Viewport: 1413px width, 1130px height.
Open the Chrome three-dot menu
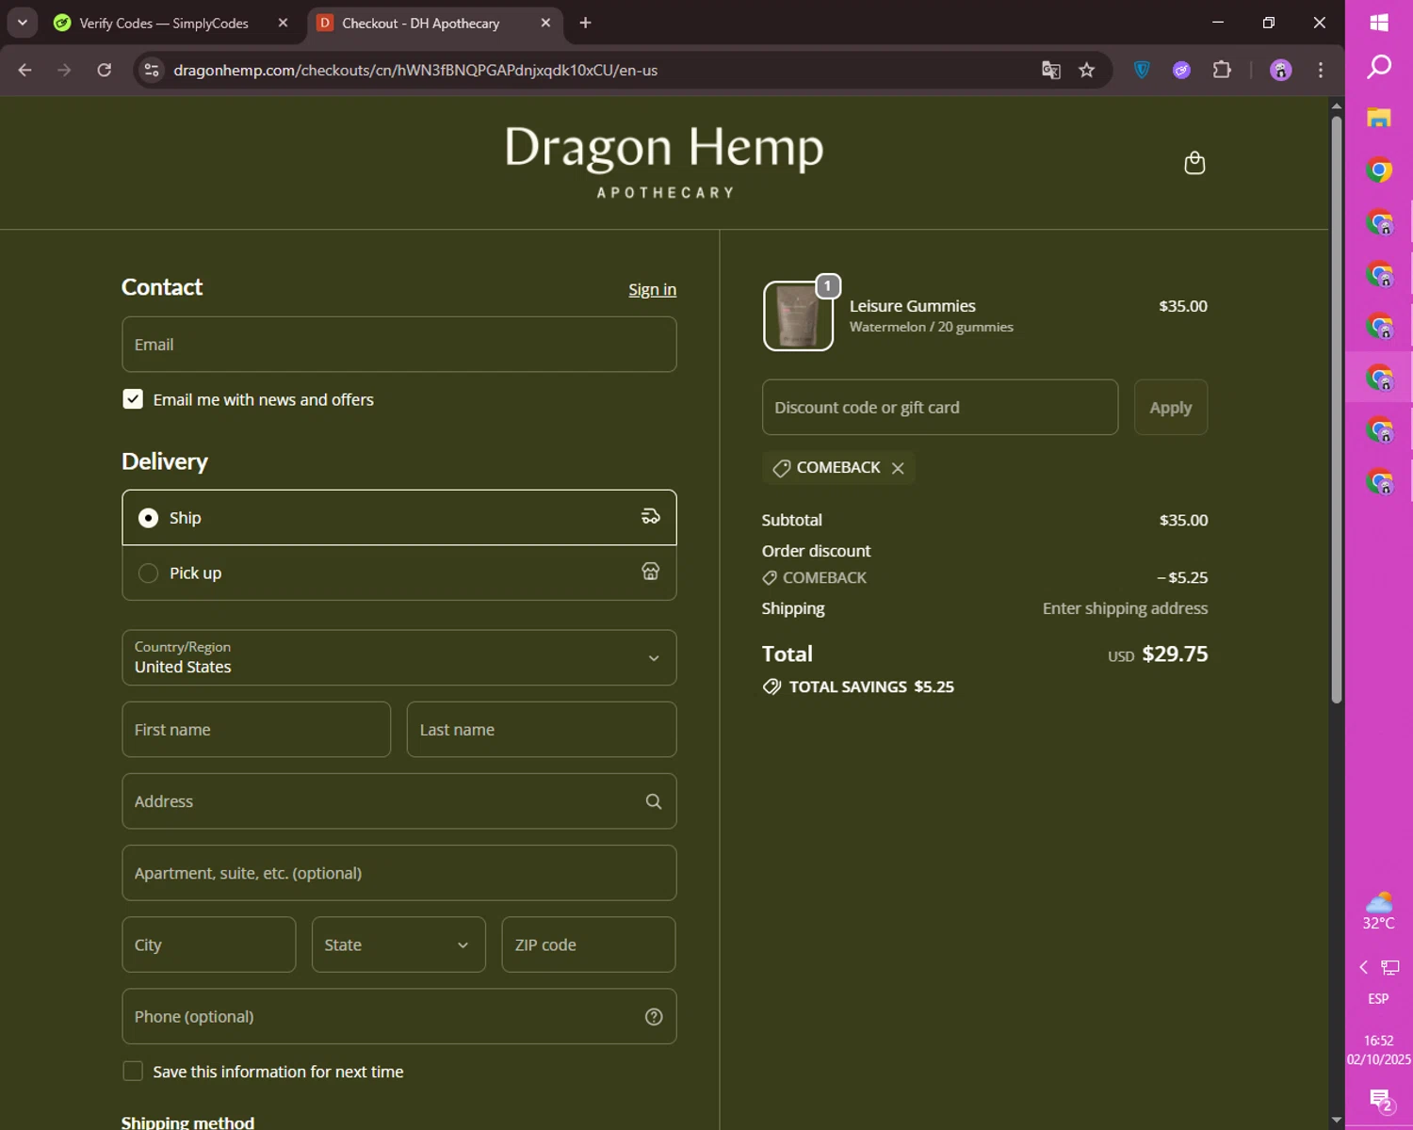click(x=1321, y=70)
